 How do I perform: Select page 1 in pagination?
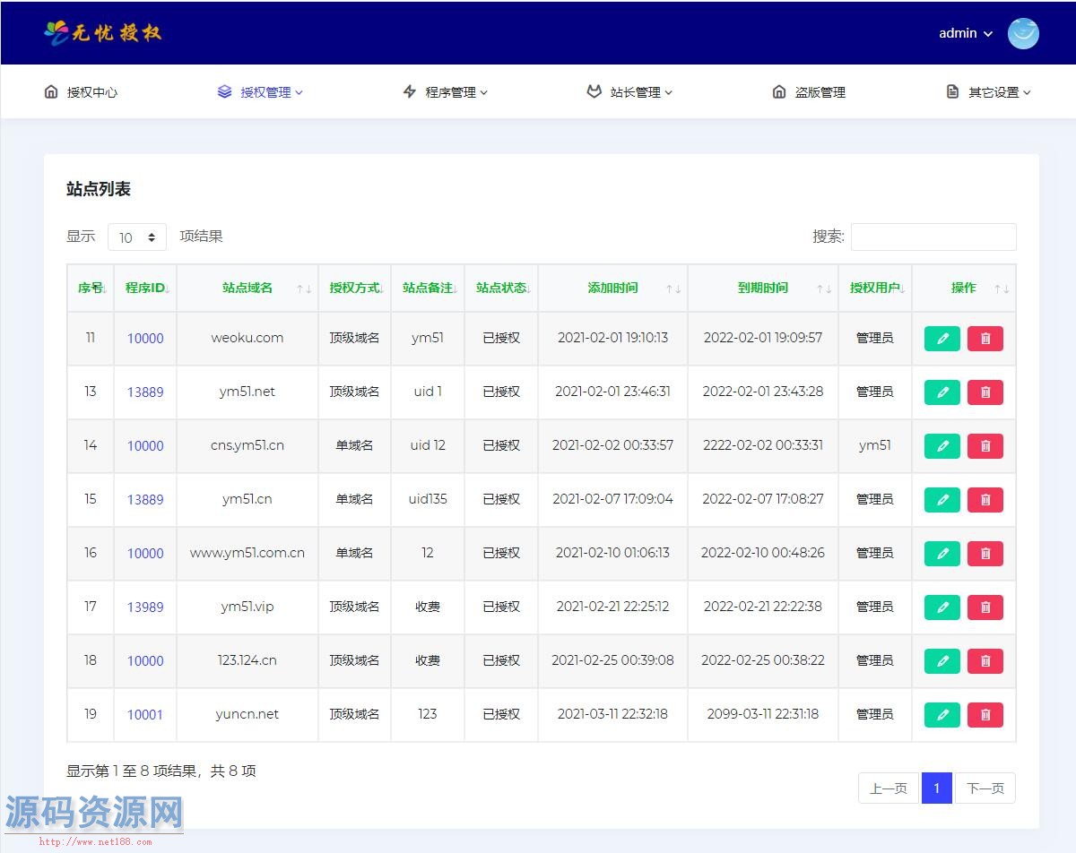937,788
